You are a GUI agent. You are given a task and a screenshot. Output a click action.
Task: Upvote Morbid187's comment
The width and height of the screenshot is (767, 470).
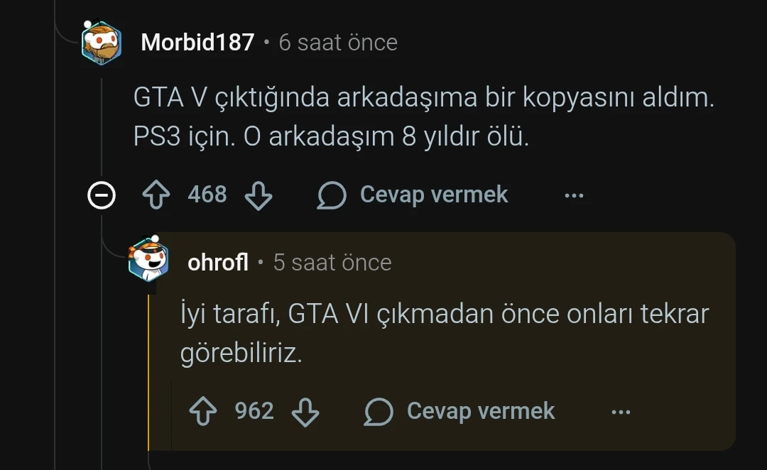point(156,195)
